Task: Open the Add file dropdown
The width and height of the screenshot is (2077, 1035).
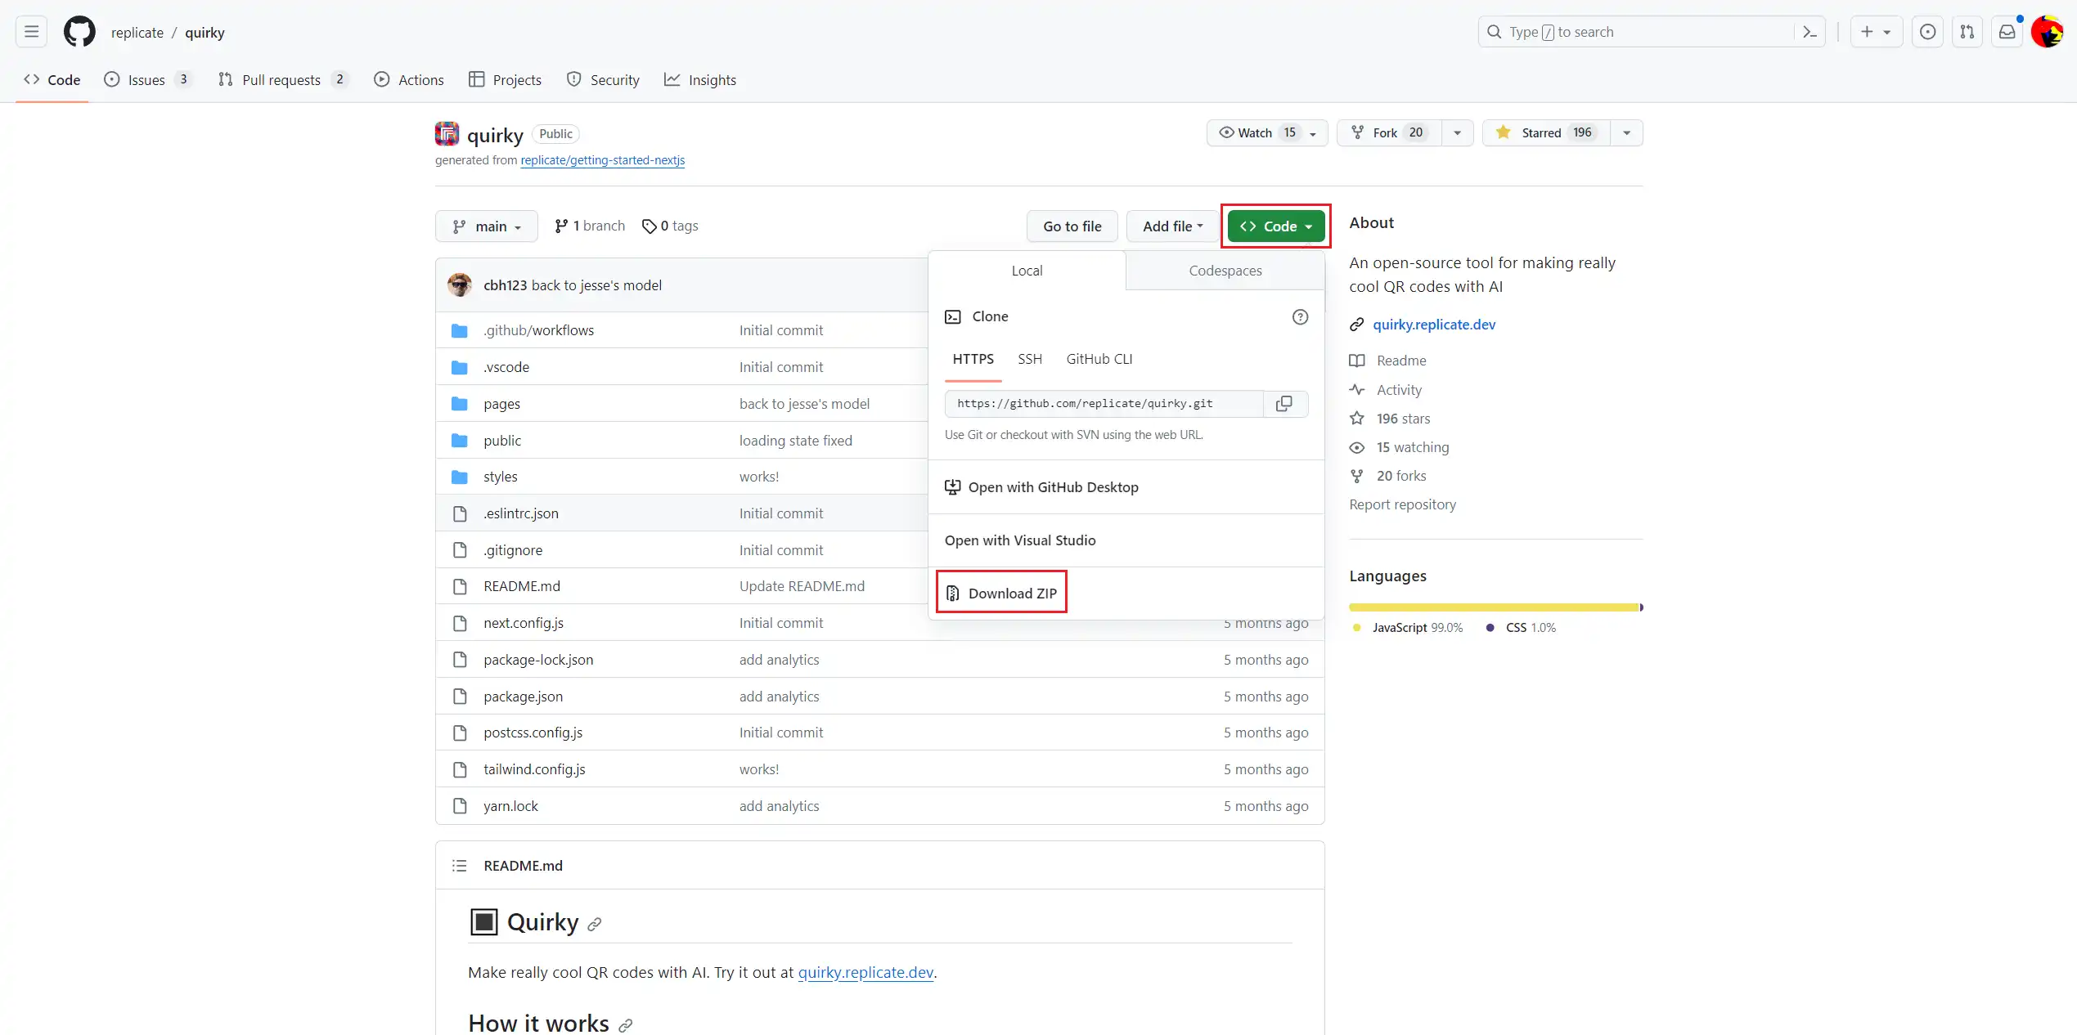Action: tap(1172, 226)
